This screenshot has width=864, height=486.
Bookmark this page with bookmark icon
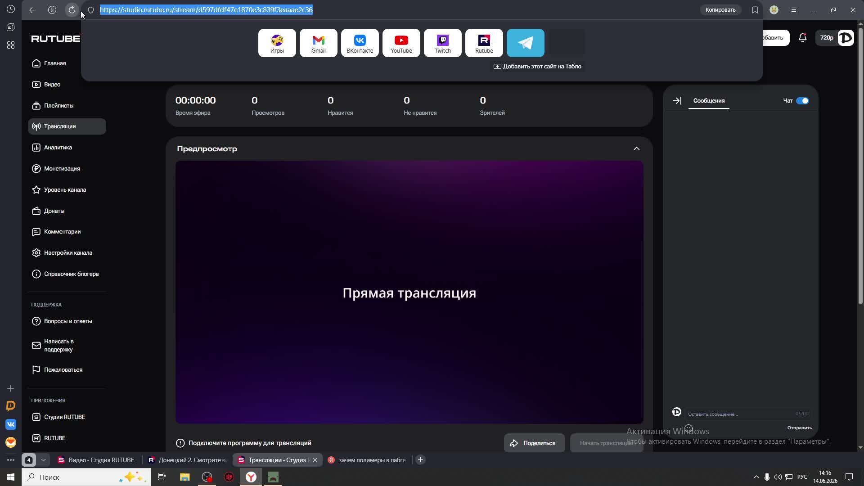[755, 10]
